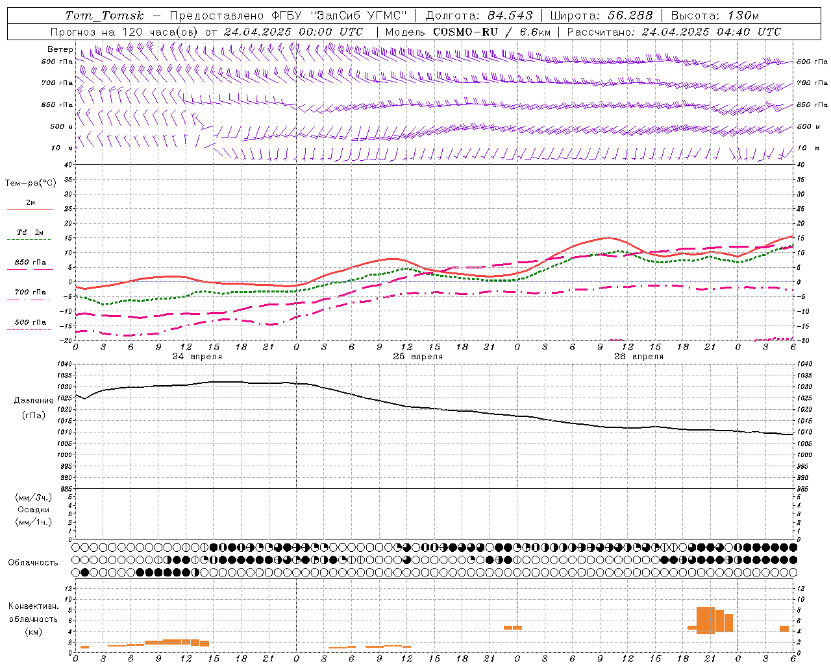Click the 'Td 2м' dew point legend entry
Screen dimensions: 831x664
click(31, 232)
